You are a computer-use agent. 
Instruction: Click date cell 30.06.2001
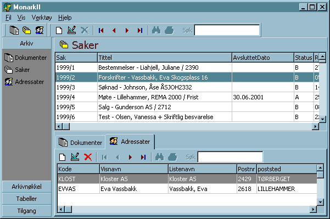click(263, 97)
